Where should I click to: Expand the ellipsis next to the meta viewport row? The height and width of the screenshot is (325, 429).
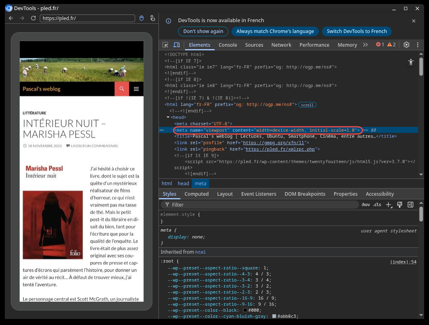pyautogui.click(x=162, y=130)
